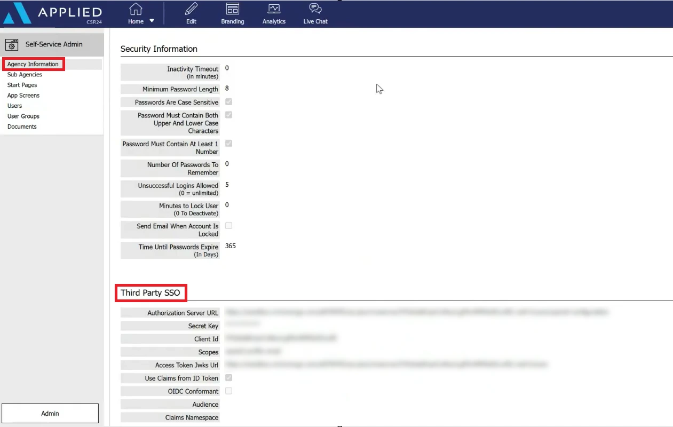Click the Scopes label

208,352
